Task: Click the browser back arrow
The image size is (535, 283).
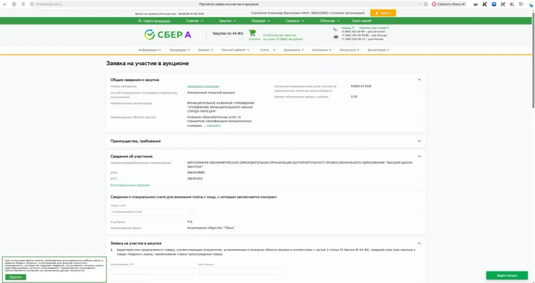Action: tap(5, 4)
